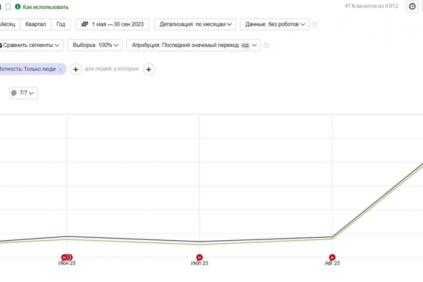Select the Год period tab
The image size is (423, 282).
pyautogui.click(x=61, y=24)
